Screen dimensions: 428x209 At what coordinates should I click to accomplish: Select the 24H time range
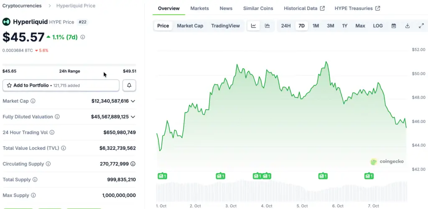point(286,26)
